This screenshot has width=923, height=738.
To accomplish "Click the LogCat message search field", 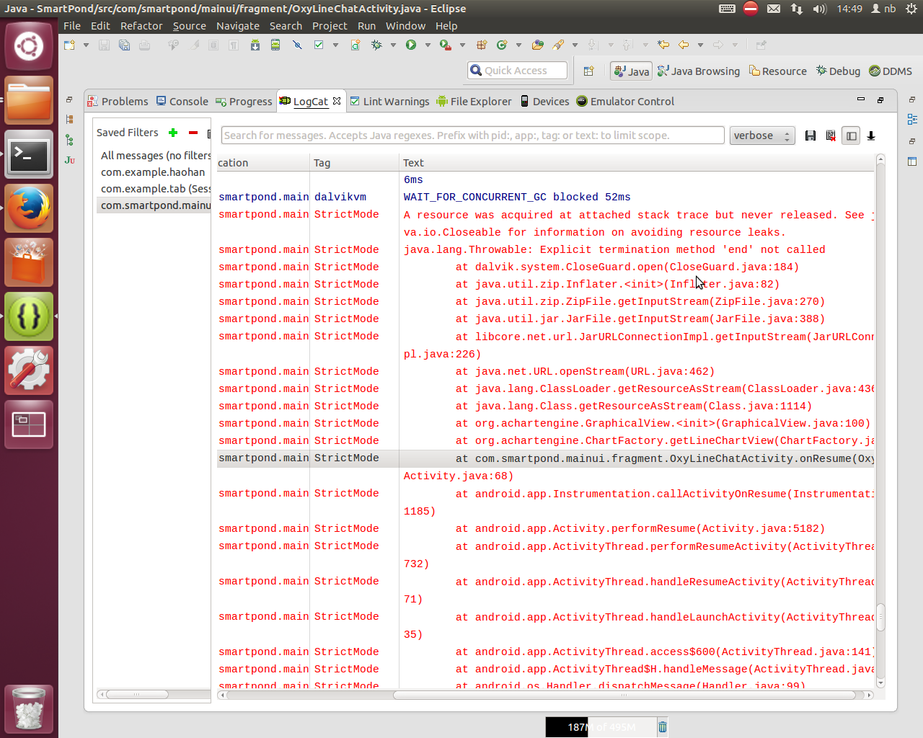I will click(x=472, y=135).
